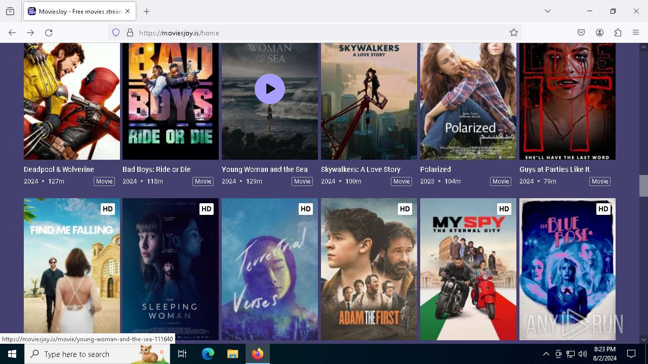Click HD badge on Find Me Falling
This screenshot has width=648, height=364.
pos(107,209)
